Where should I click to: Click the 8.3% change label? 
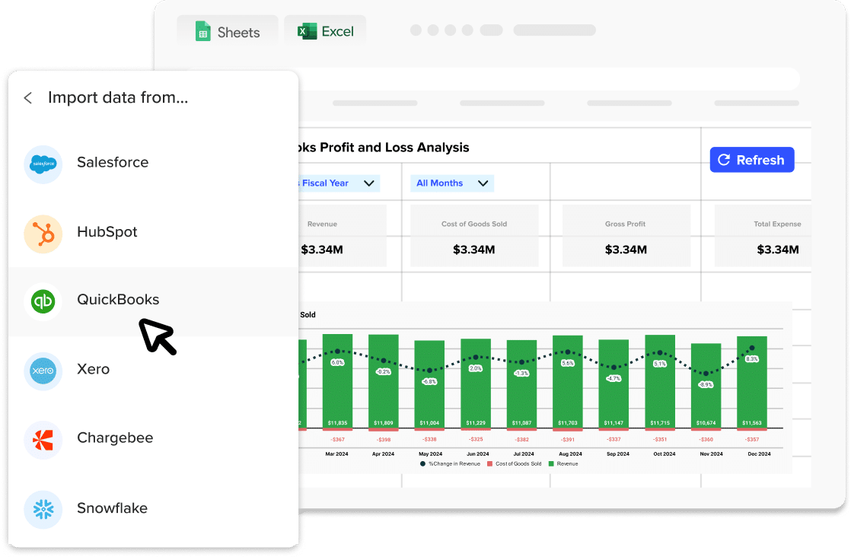coord(752,359)
